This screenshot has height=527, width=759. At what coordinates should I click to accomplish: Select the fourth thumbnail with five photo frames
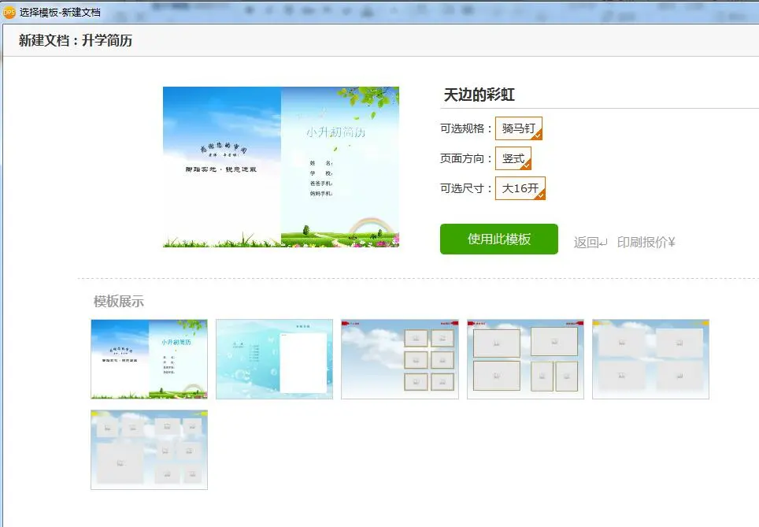point(525,358)
